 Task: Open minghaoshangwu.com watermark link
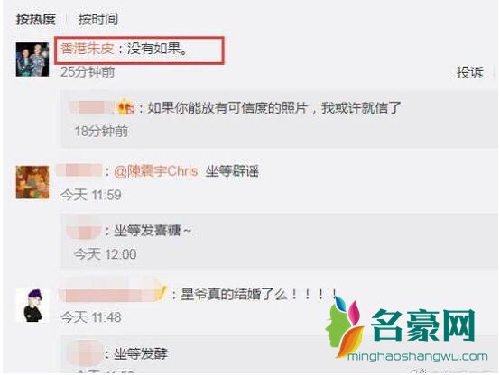pos(418,357)
